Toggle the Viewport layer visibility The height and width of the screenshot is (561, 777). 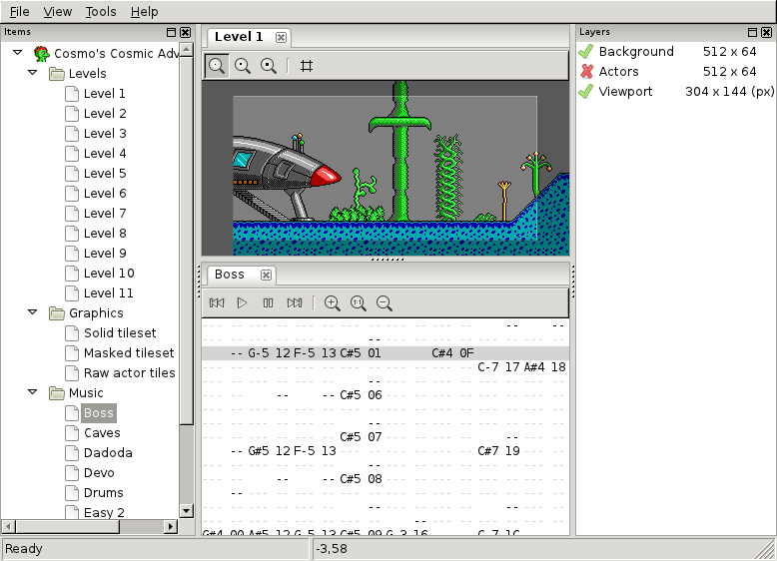(x=586, y=92)
